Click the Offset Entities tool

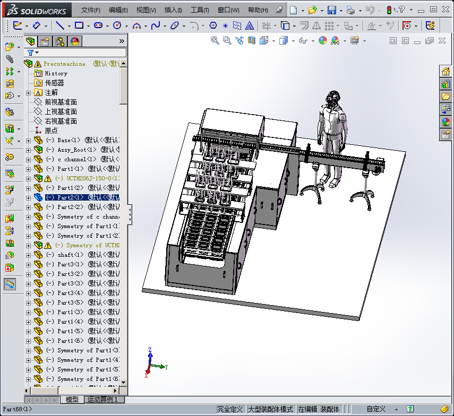click(304, 26)
